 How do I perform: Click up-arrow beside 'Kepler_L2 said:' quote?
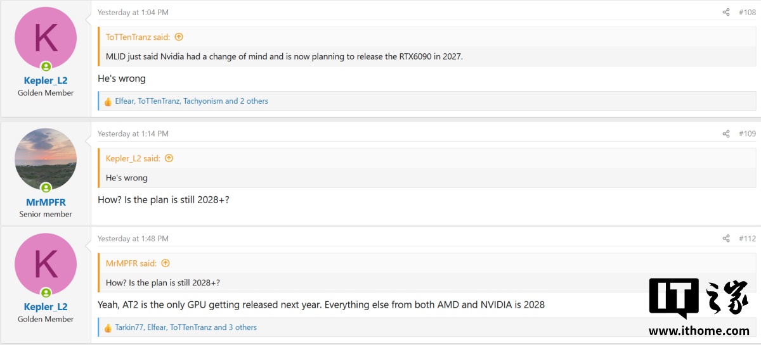(x=169, y=158)
